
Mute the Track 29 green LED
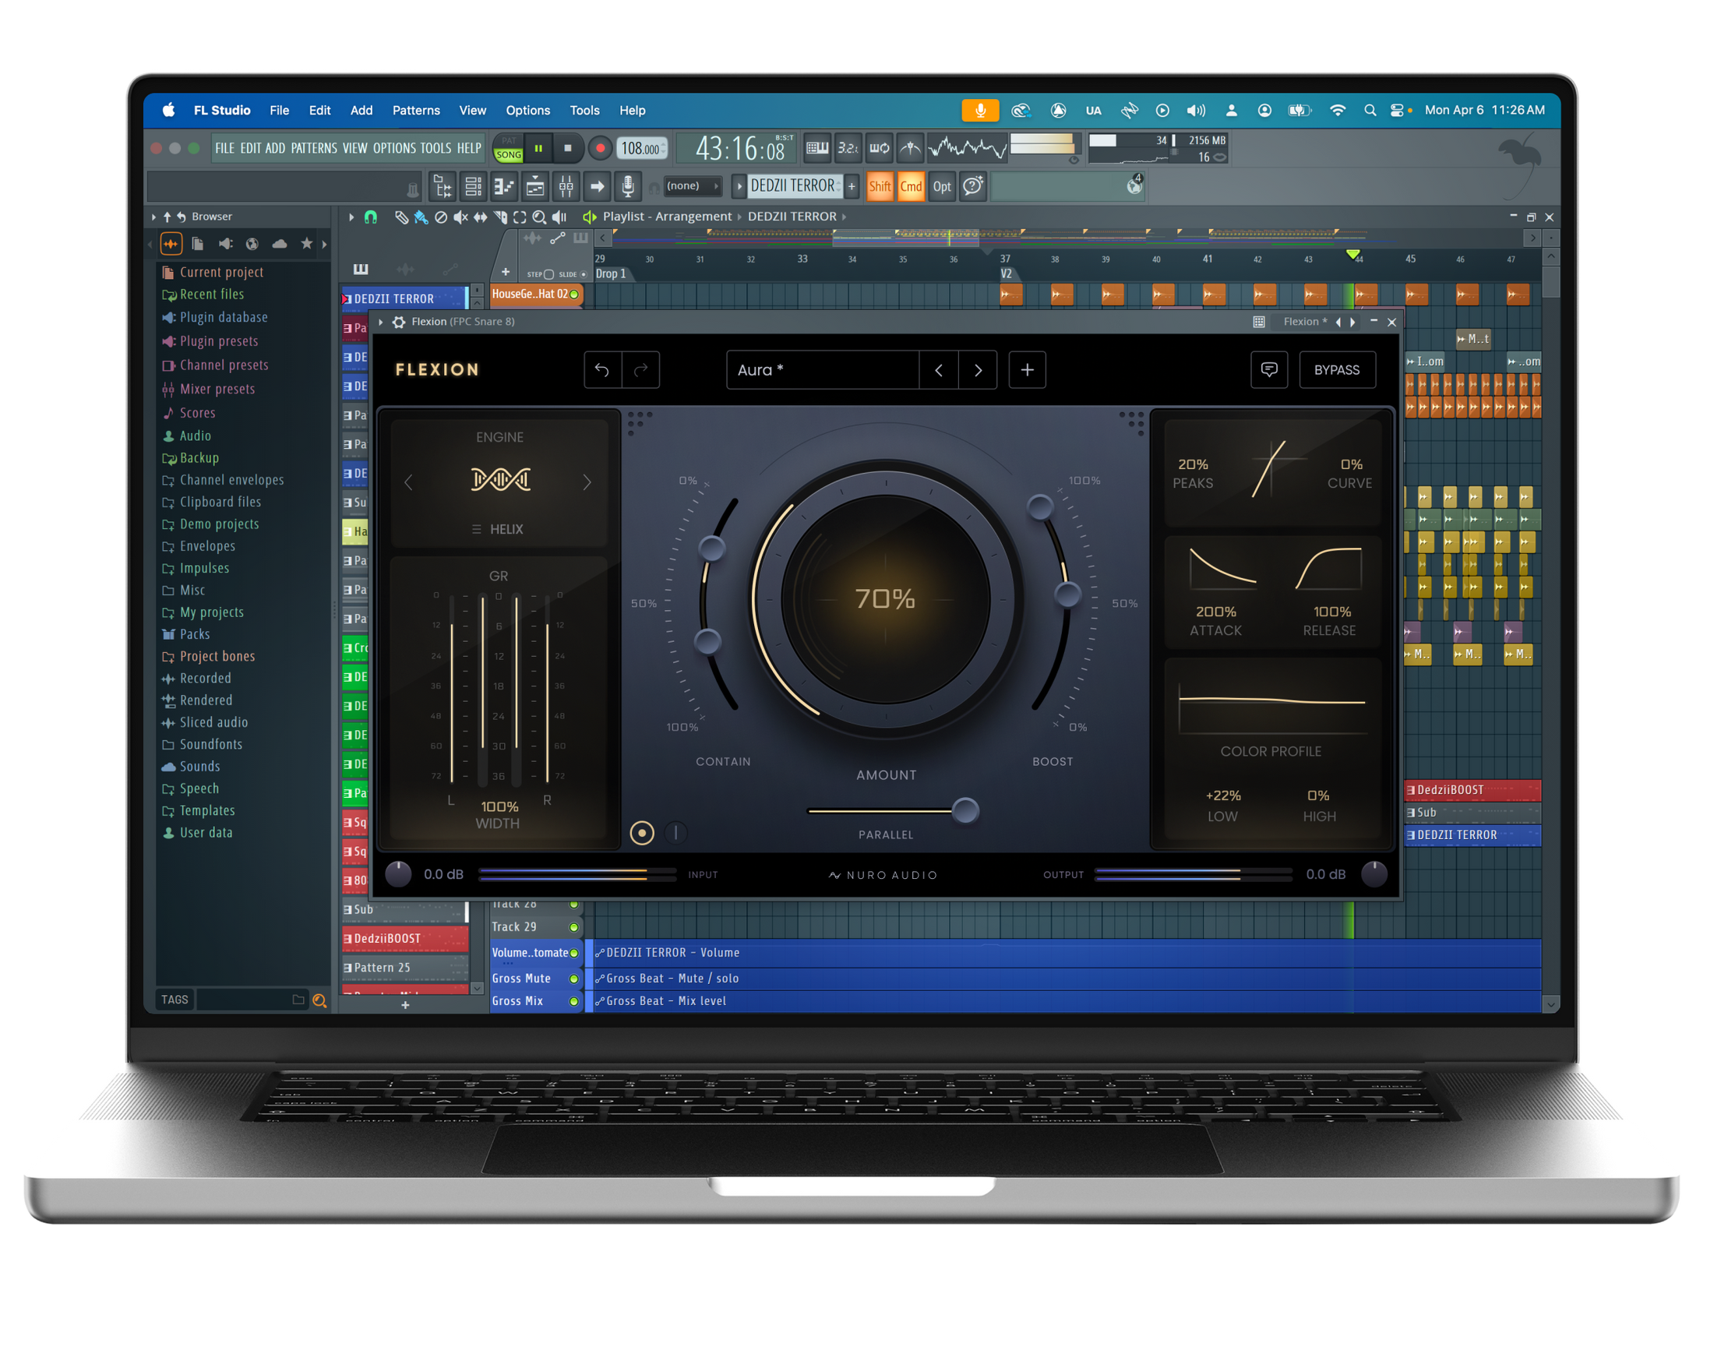pyautogui.click(x=574, y=927)
